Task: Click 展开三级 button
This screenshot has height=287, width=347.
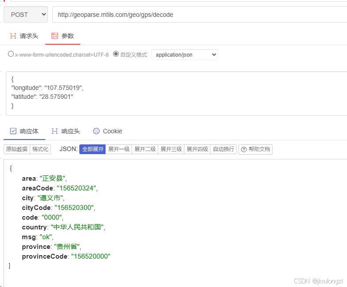Action: click(x=171, y=149)
